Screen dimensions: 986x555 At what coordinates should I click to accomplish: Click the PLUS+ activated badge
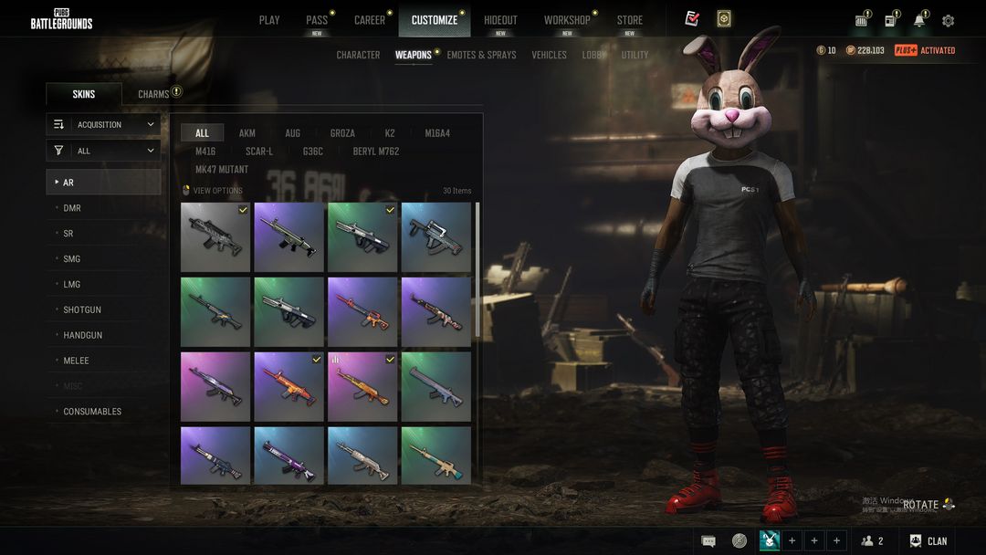(x=924, y=50)
